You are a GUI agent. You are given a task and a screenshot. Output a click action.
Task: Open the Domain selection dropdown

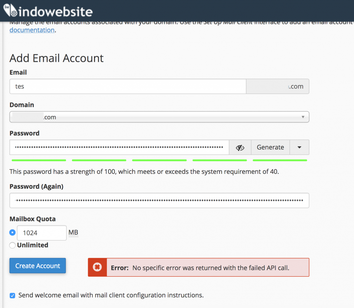159,117
